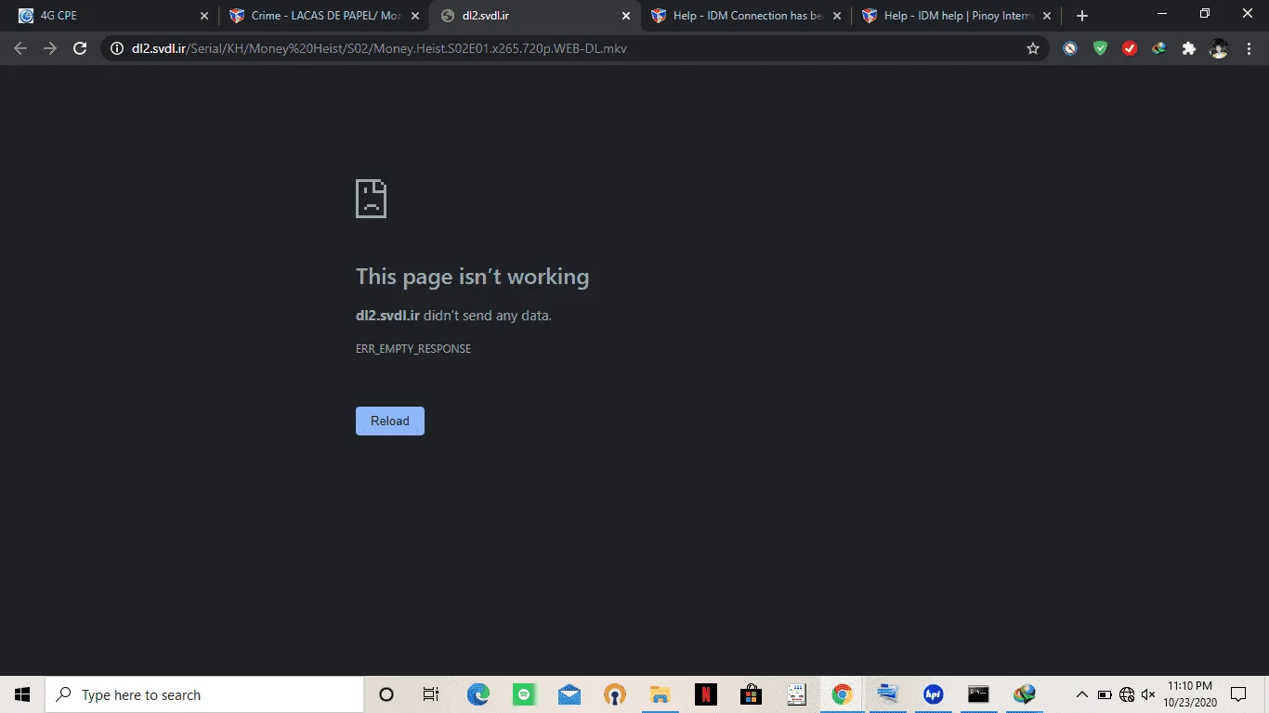Image resolution: width=1269 pixels, height=713 pixels.
Task: Click the Type here to search box
Action: tap(204, 694)
